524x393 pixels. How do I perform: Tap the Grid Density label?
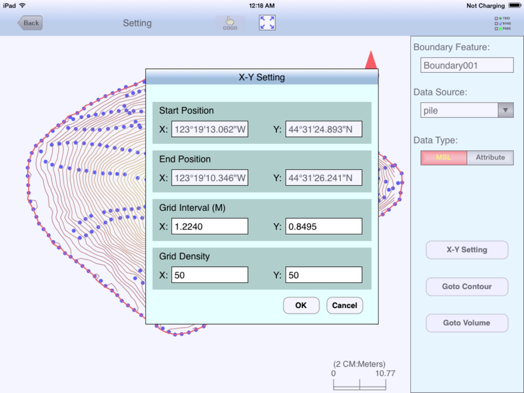click(184, 256)
